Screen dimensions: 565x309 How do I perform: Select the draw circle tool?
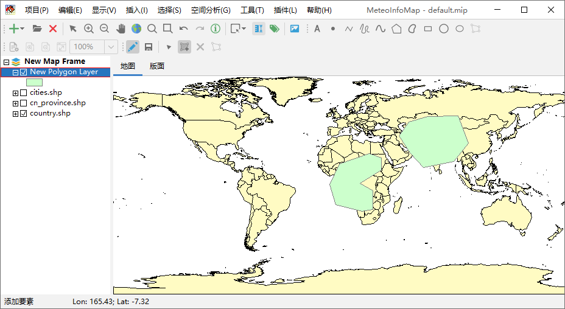[x=444, y=29]
